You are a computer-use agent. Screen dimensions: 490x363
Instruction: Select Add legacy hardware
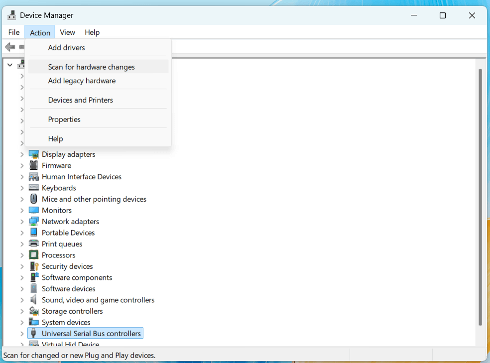click(x=81, y=81)
